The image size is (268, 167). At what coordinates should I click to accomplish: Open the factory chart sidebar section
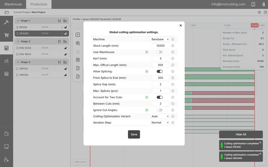7,61
